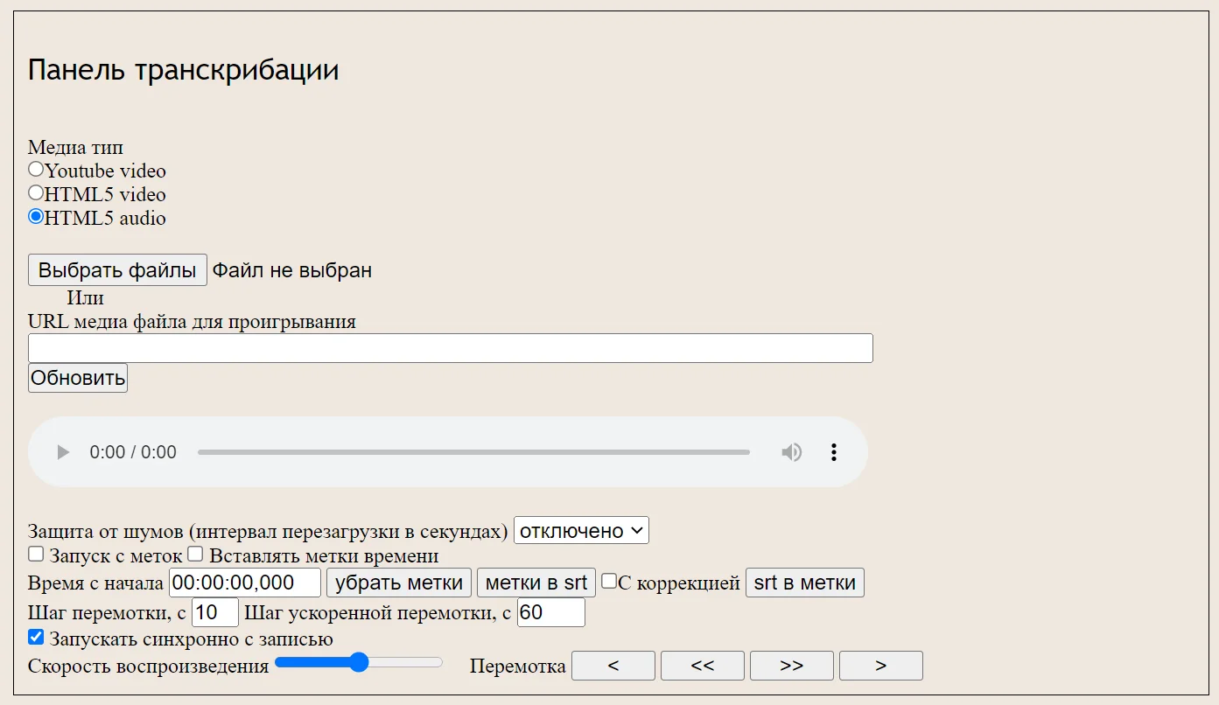The width and height of the screenshot is (1219, 705).
Task: Uncheck Запускать синхронно с записью
Action: [36, 638]
